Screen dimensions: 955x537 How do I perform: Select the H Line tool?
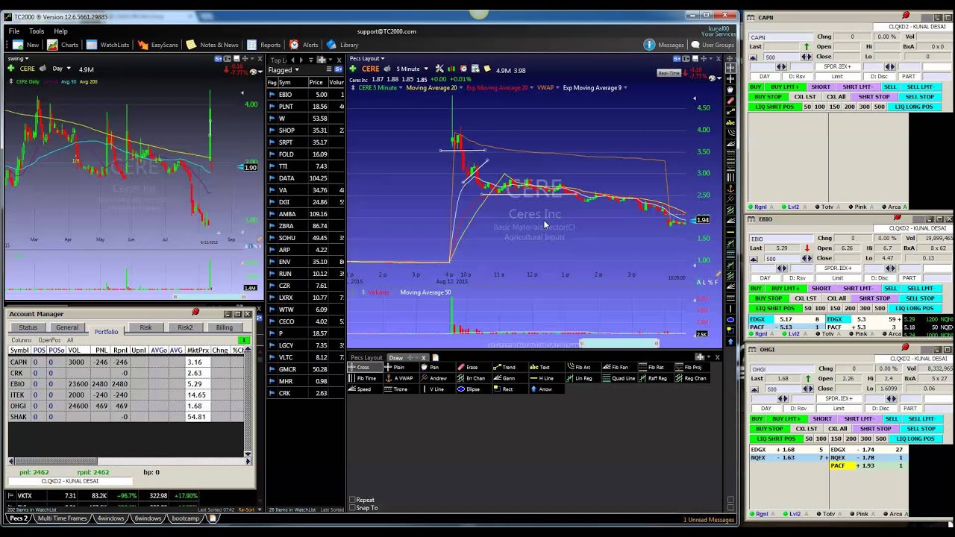tap(546, 378)
